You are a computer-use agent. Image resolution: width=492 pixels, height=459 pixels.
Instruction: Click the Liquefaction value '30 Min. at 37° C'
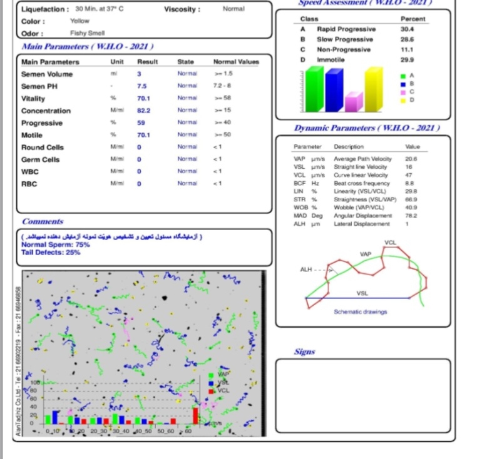99,9
